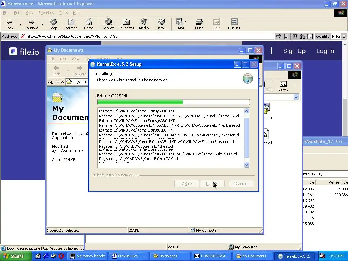Click the install log scrollbar up arrow
Image resolution: width=348 pixels, height=261 pixels.
(247, 111)
